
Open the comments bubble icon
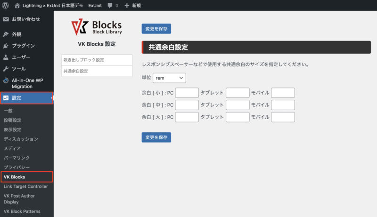pos(110,5)
